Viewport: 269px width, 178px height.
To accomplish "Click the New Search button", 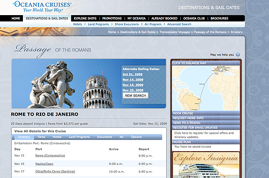I will (x=135, y=96).
